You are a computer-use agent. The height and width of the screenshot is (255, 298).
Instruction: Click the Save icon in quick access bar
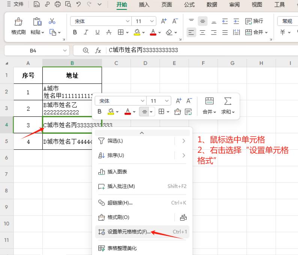36,4
